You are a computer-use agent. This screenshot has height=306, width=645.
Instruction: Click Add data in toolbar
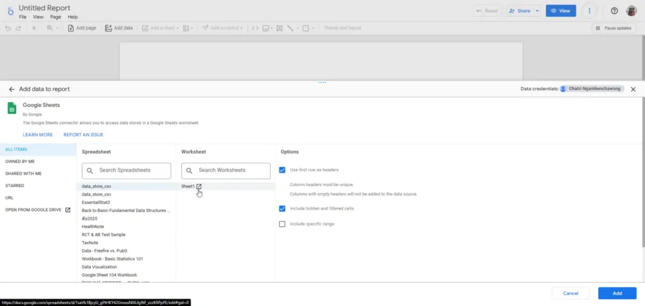(119, 28)
